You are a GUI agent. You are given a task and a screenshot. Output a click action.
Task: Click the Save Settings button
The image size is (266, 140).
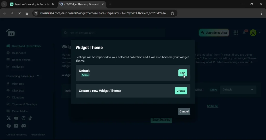tap(161, 120)
